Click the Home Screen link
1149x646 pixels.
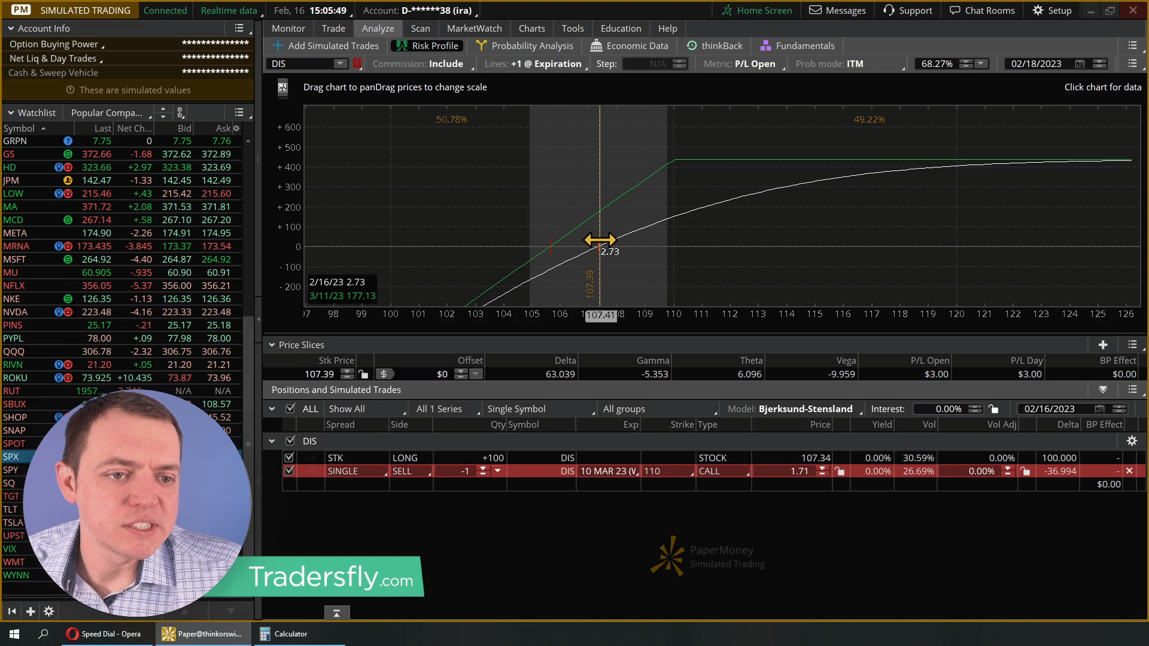click(756, 10)
